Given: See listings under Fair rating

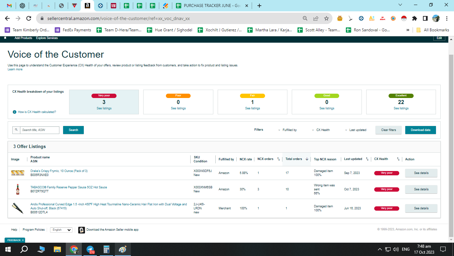Looking at the screenshot, I should click(x=252, y=108).
